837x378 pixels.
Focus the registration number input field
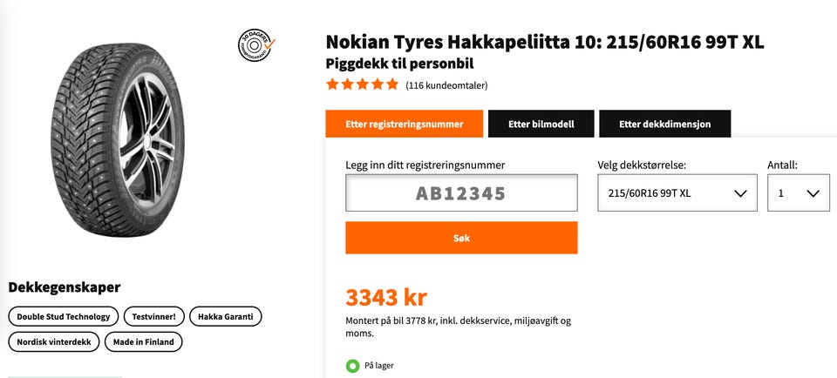461,192
